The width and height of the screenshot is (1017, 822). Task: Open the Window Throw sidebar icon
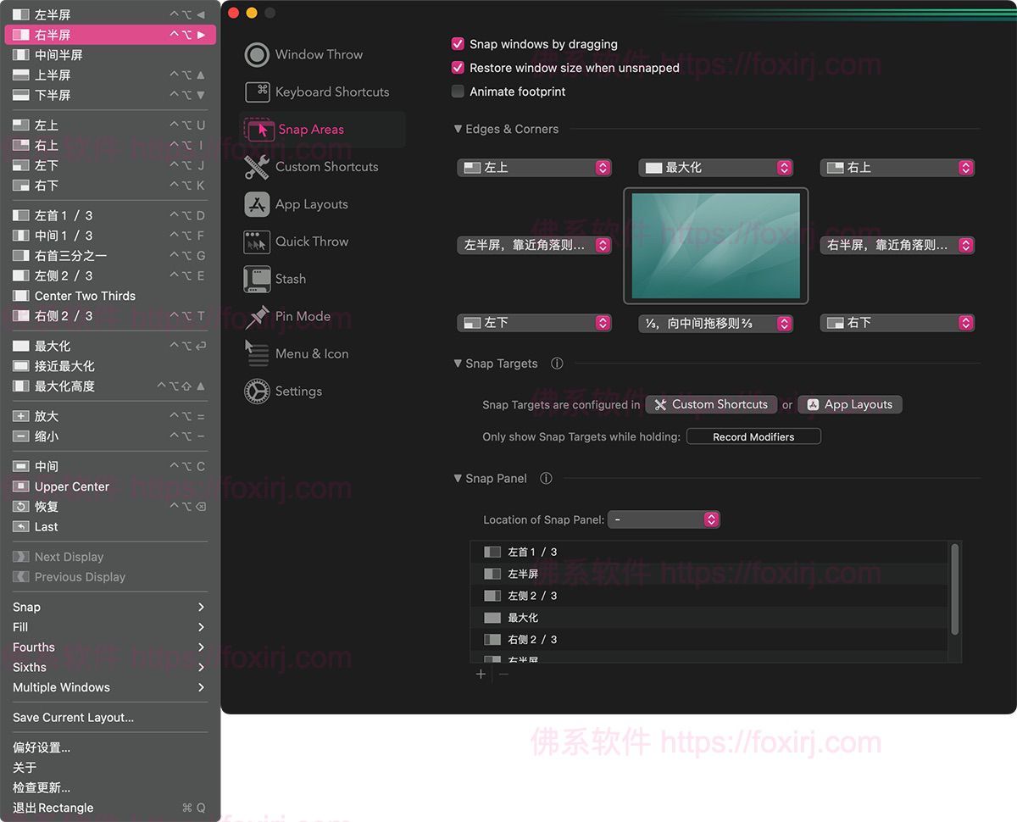point(257,54)
